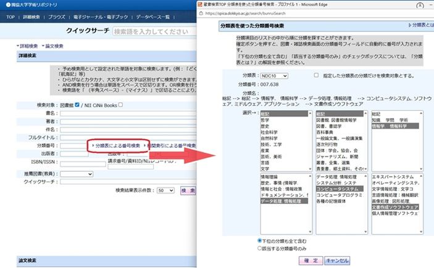434x268 pixels.
Task: Select 個人情報管理ソフトウェア list item
Action: click(x=395, y=213)
